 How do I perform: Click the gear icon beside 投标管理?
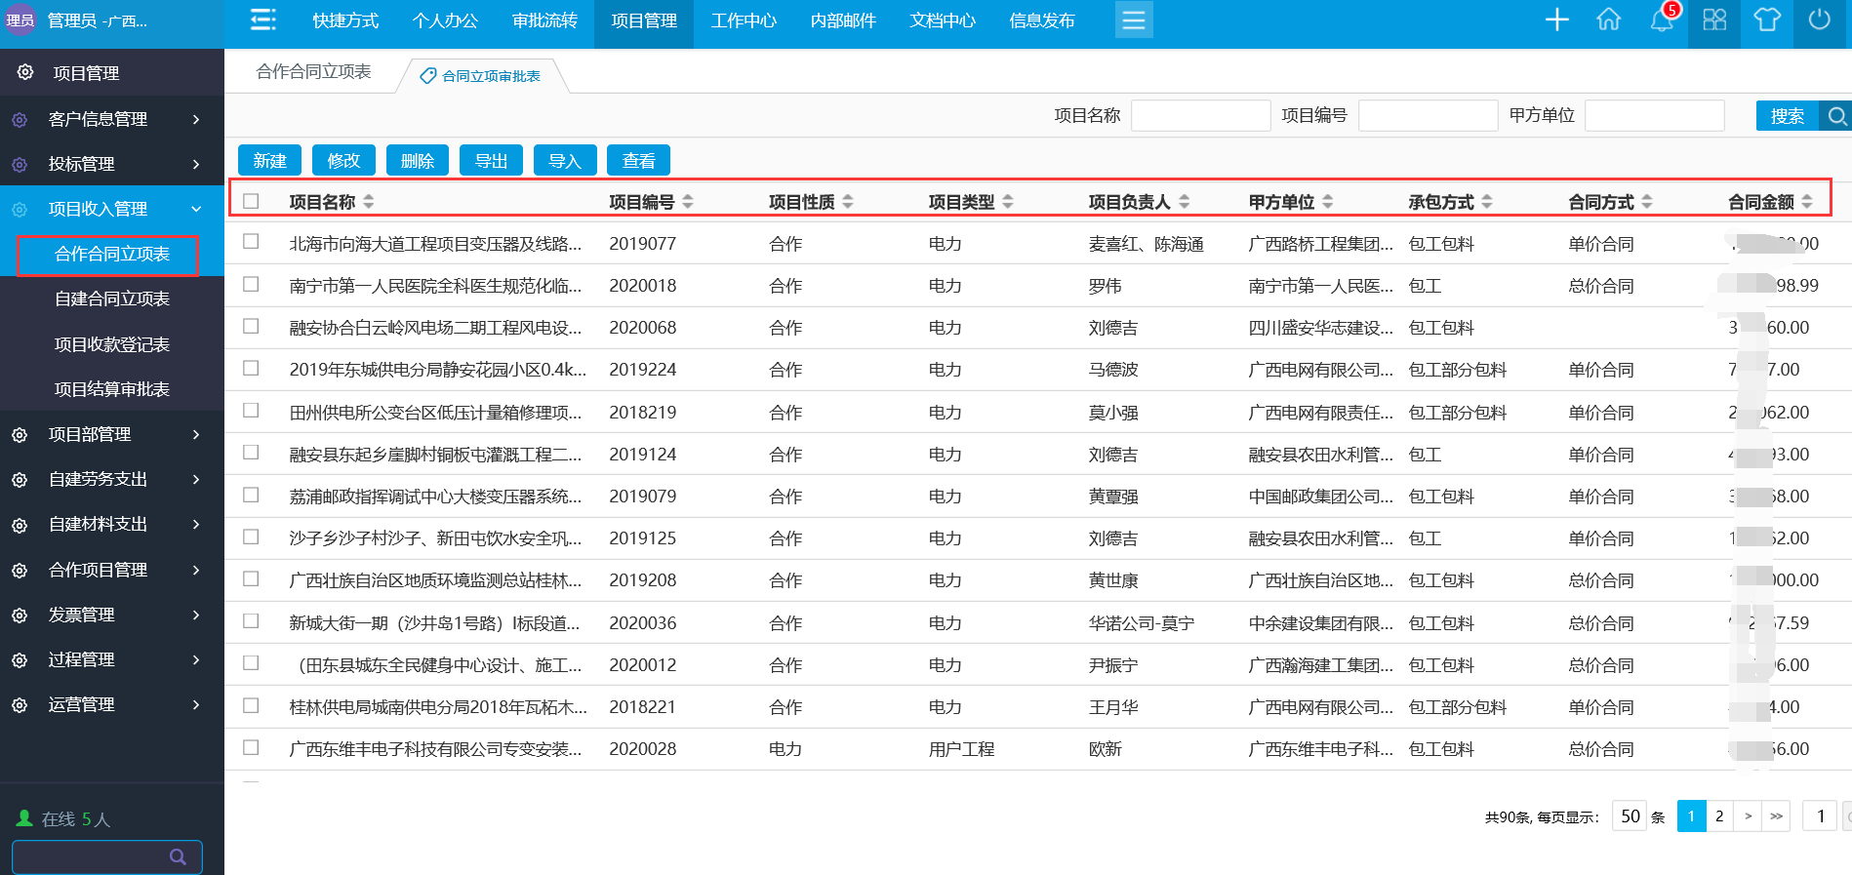pos(20,164)
